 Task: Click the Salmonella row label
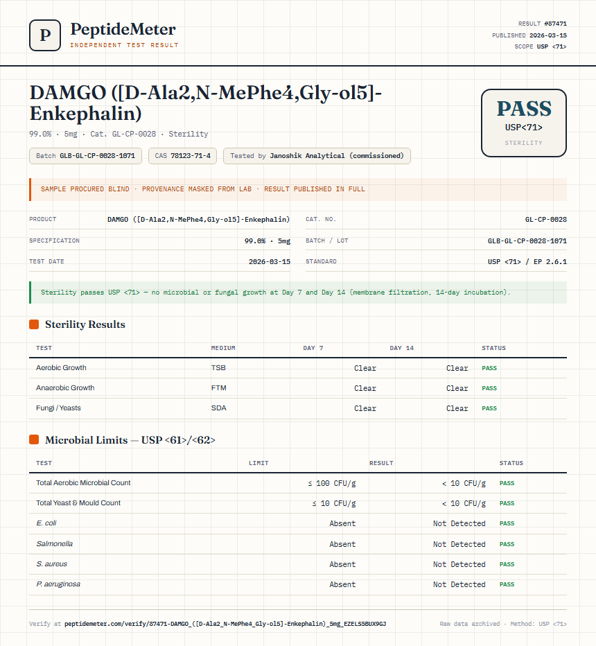[54, 544]
